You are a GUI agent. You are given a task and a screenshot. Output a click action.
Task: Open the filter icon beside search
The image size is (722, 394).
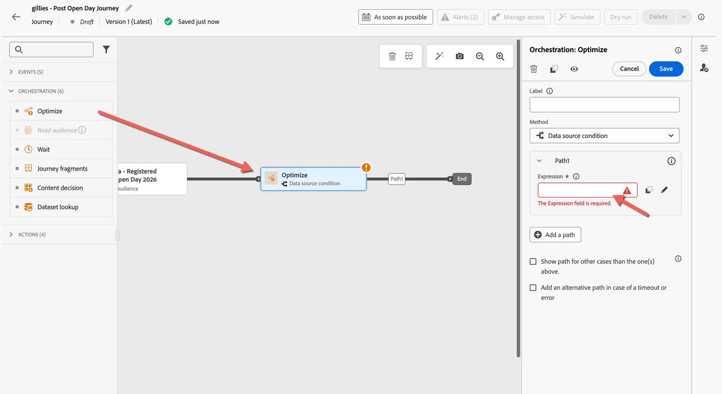tap(106, 49)
